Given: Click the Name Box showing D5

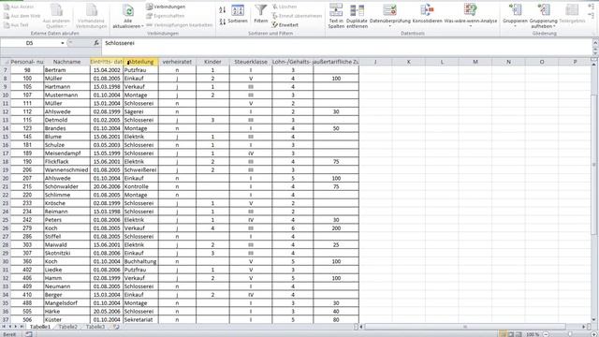Looking at the screenshot, I should [31, 43].
